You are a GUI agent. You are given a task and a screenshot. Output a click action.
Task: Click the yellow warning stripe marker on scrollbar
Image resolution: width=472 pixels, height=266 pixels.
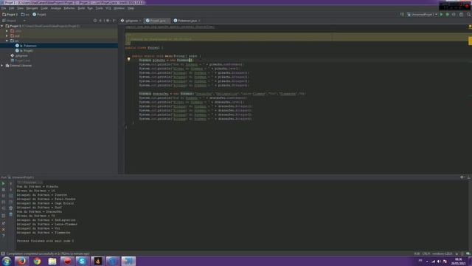pyautogui.click(x=471, y=41)
